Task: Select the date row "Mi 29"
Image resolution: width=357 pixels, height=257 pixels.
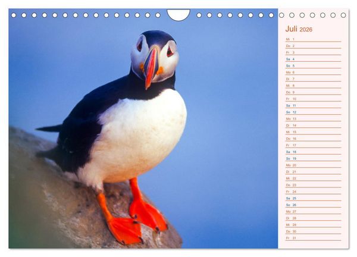Action: (x=314, y=224)
